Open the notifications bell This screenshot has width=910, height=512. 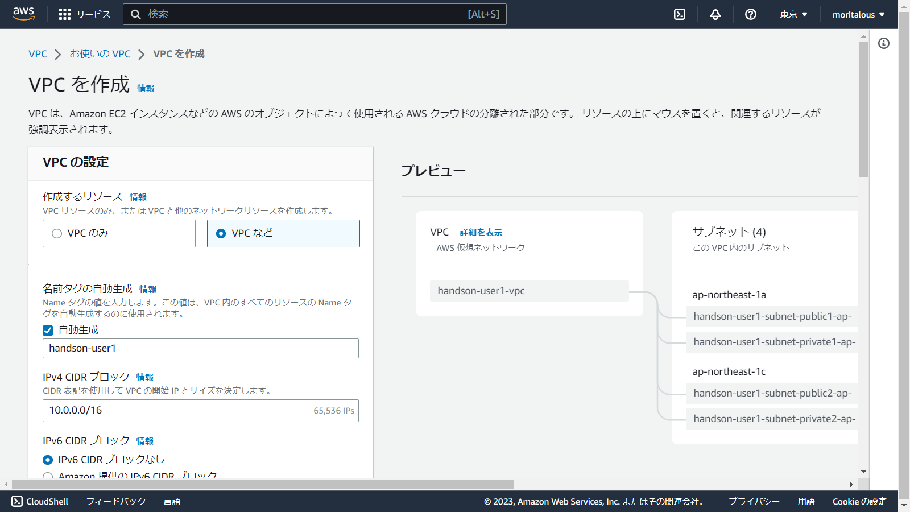pos(714,14)
